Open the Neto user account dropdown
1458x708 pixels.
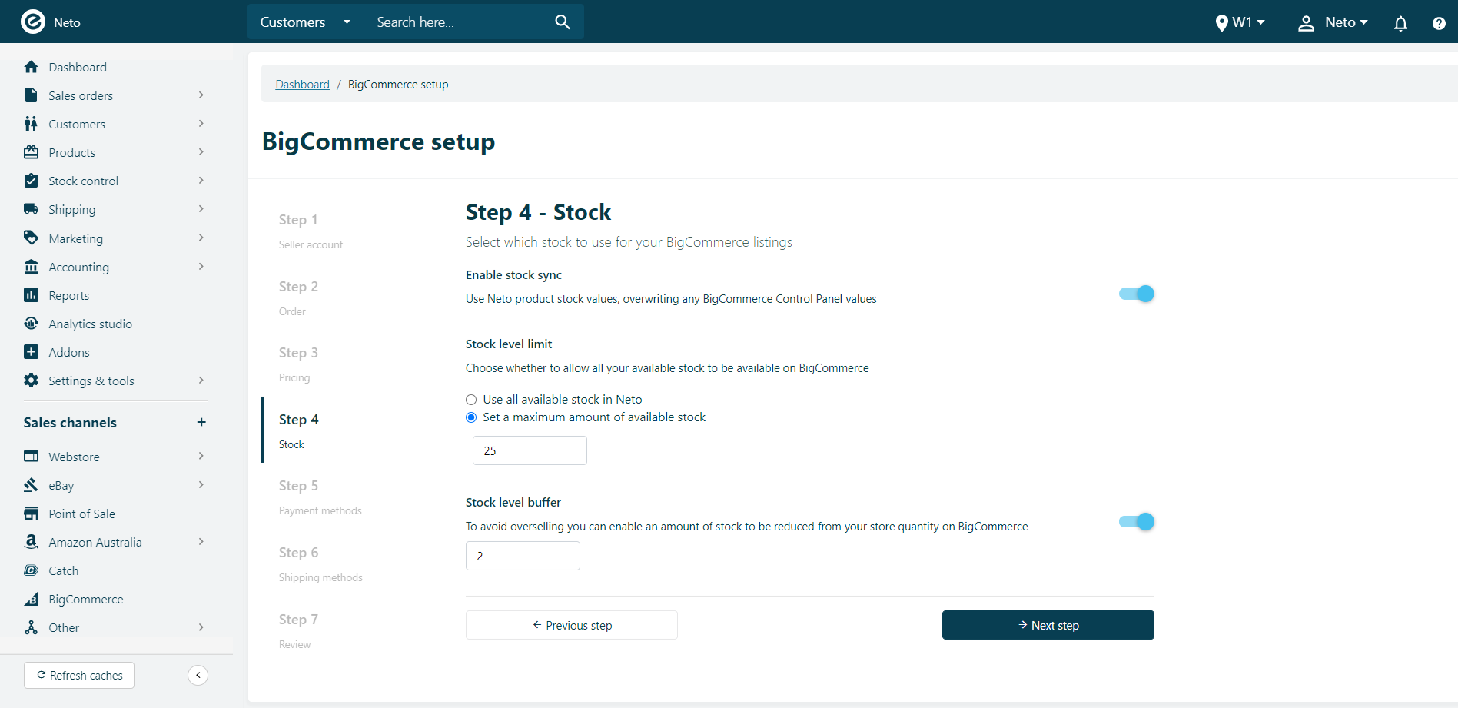point(1333,22)
